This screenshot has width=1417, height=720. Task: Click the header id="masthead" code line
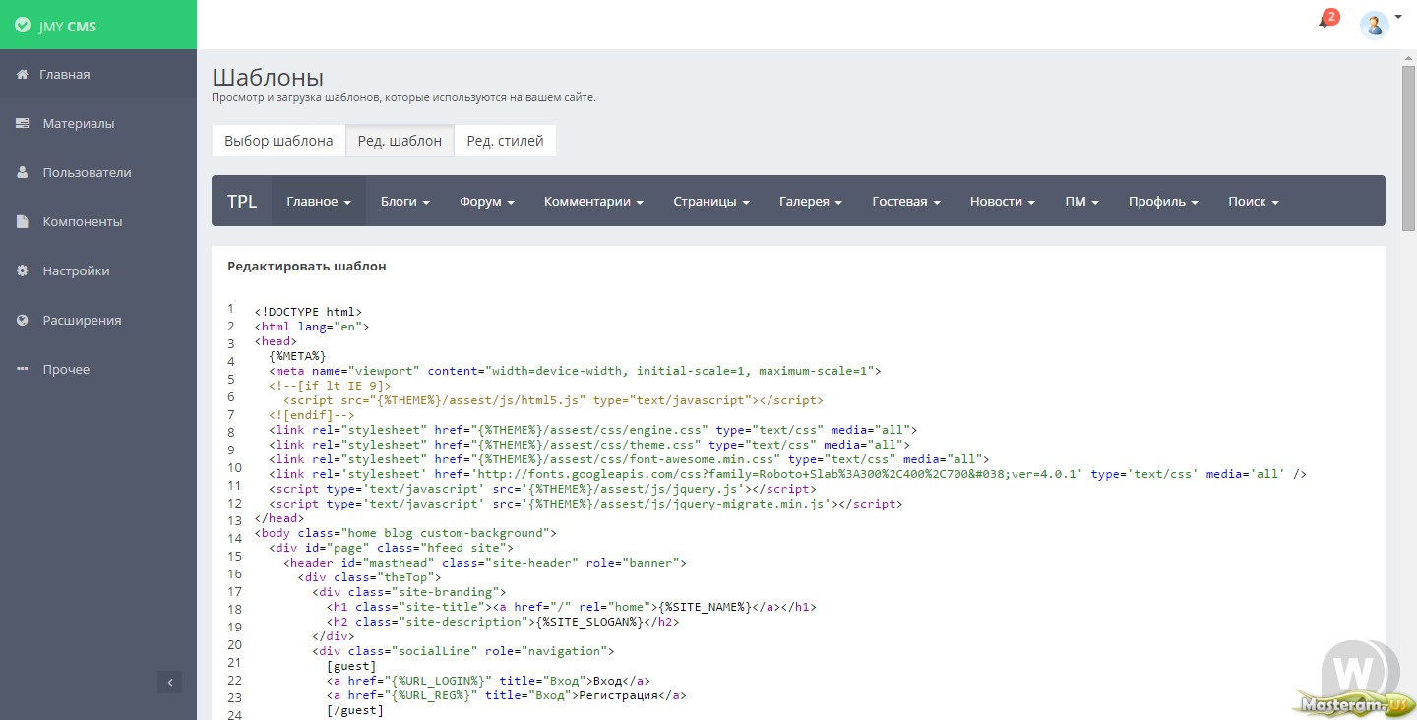point(484,563)
